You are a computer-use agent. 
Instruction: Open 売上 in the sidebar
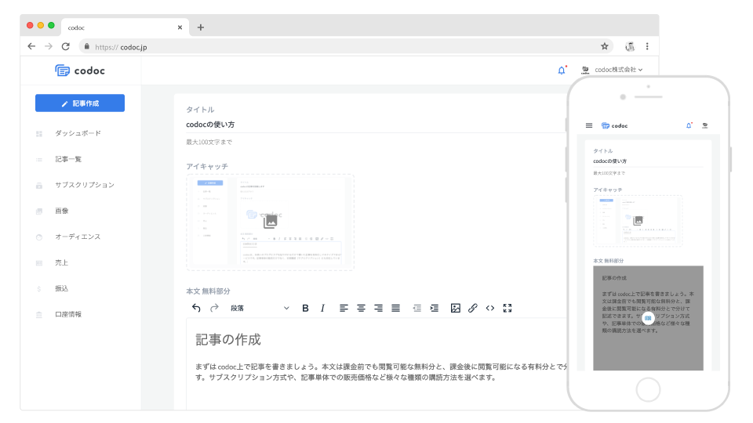pos(61,263)
